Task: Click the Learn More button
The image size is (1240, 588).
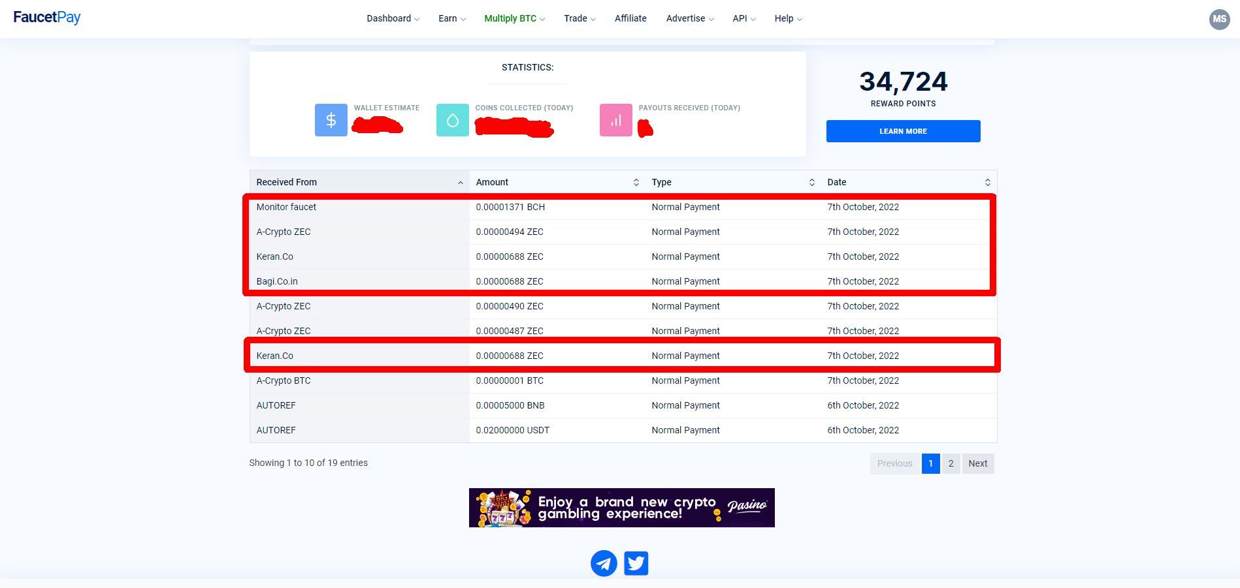Action: coord(903,131)
